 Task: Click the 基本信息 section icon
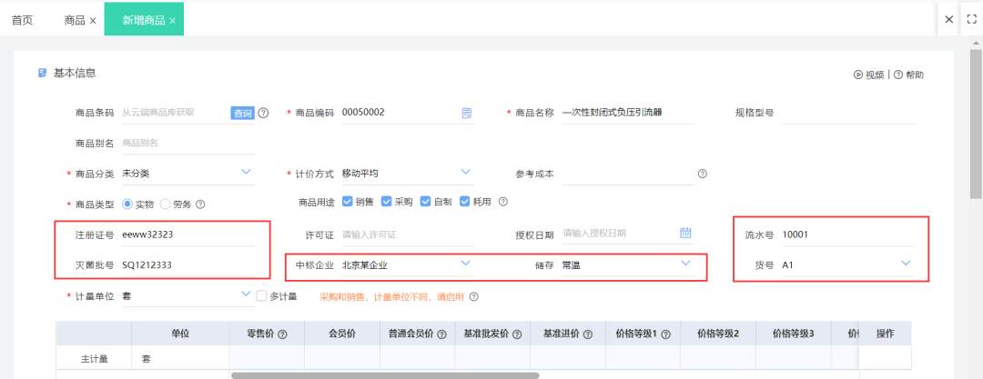(x=42, y=73)
